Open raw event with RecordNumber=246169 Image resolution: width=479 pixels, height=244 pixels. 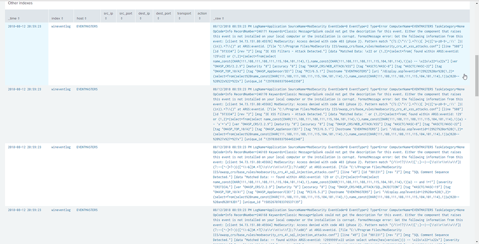click(x=339, y=175)
